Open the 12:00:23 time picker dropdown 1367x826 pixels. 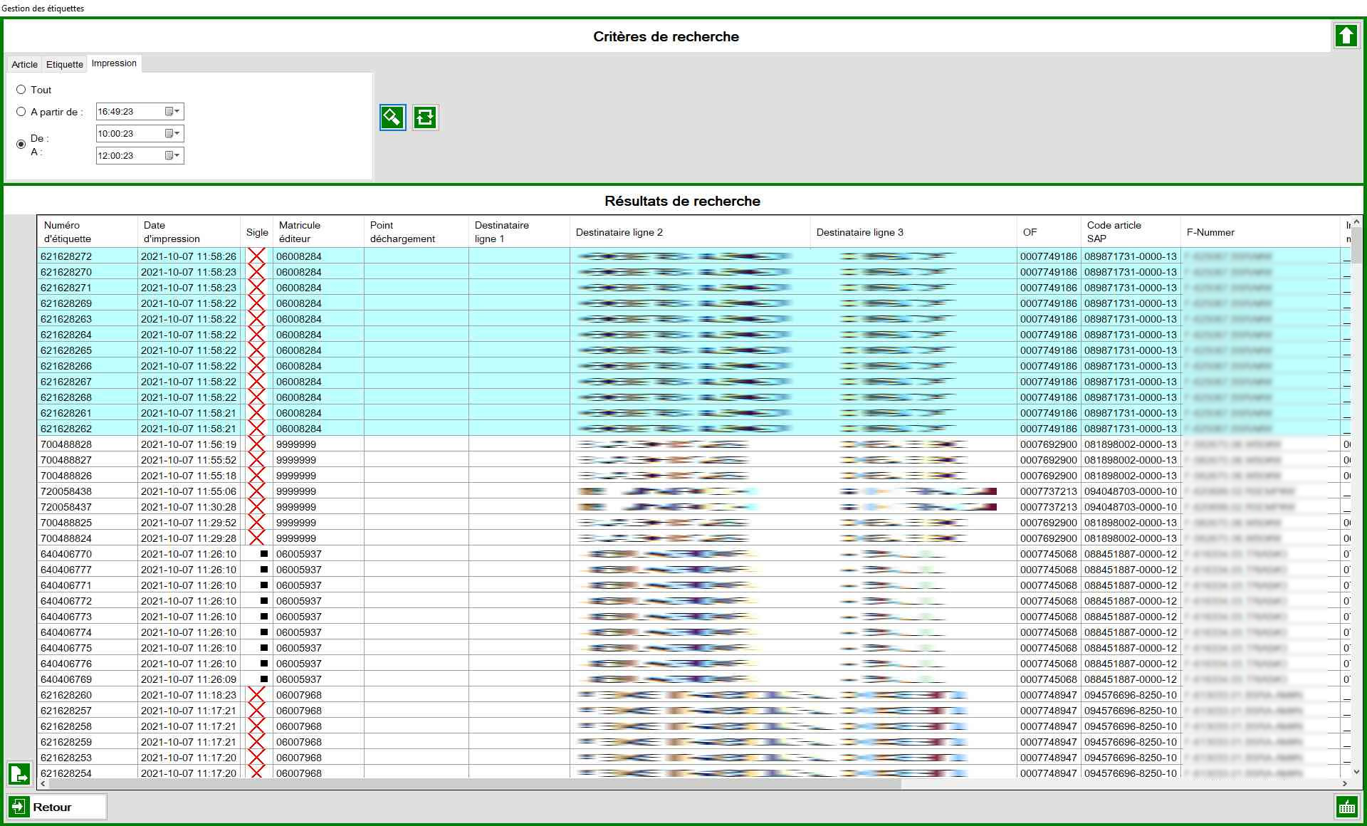pos(173,156)
